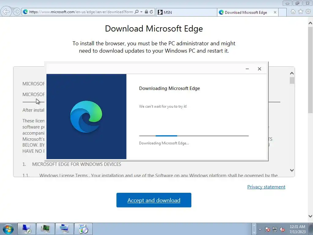313x235 pixels.
Task: Open the address bar dropdown arrow
Action: 141,12
